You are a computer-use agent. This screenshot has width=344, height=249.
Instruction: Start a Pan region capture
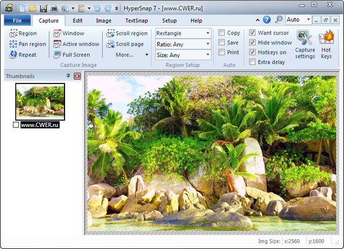[28, 44]
